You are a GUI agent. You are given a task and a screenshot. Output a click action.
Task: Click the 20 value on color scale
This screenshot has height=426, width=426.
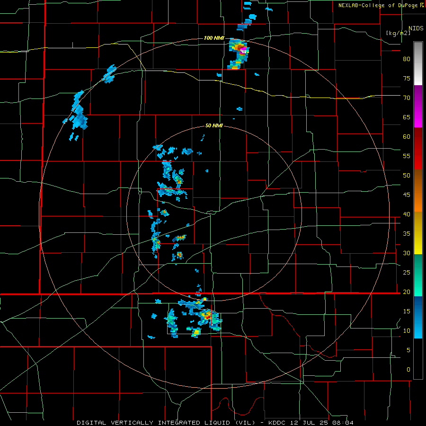coord(407,292)
